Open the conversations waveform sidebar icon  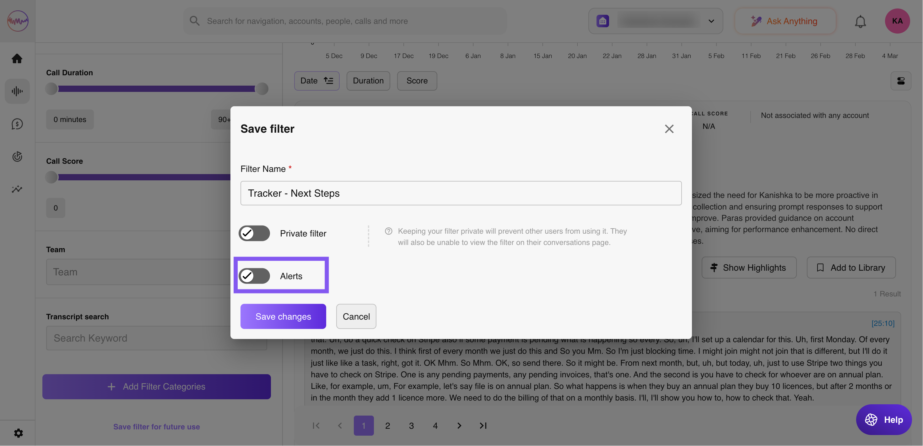tap(17, 91)
